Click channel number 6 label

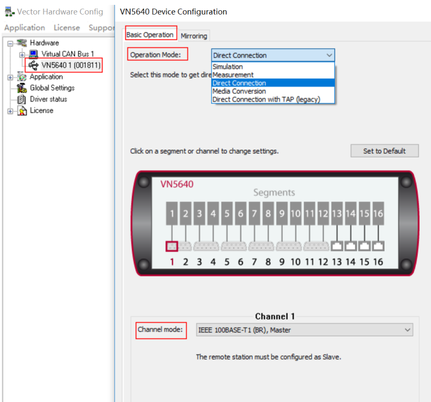pyautogui.click(x=241, y=262)
